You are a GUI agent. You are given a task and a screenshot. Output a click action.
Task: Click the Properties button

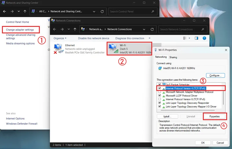[214, 116]
